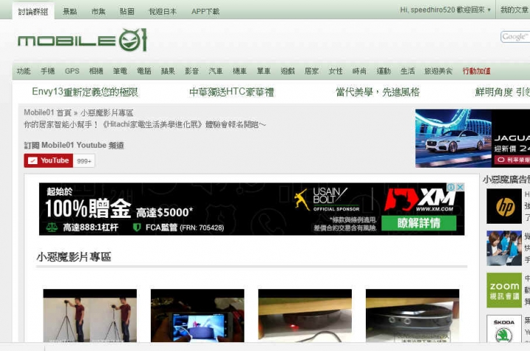
Task: Click the YouTube subscribe button
Action: (x=49, y=160)
